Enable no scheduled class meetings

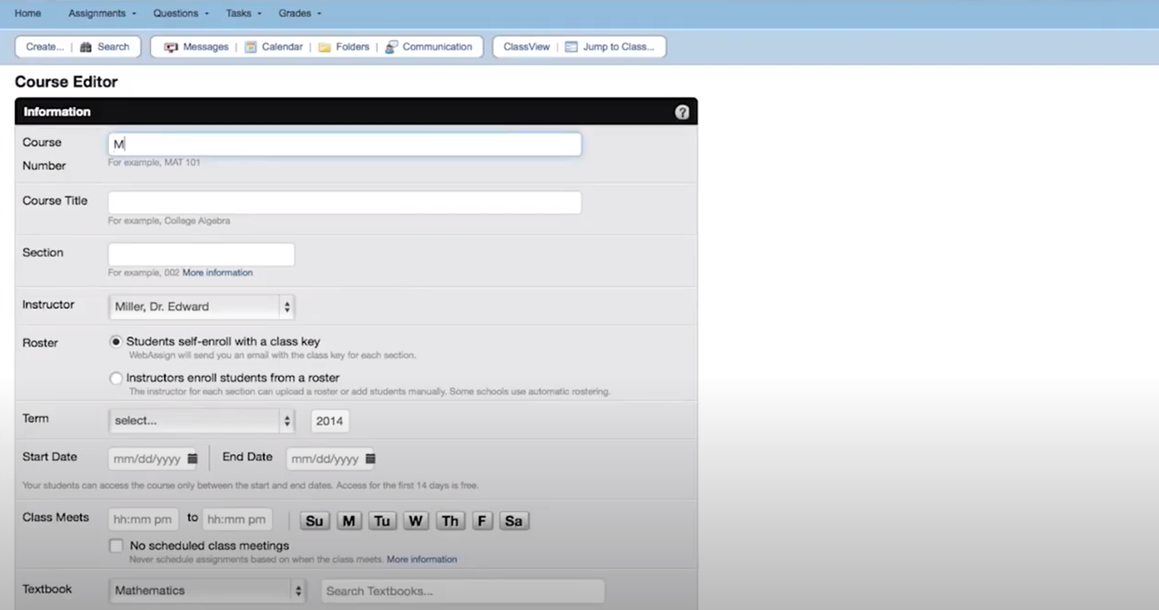click(116, 545)
